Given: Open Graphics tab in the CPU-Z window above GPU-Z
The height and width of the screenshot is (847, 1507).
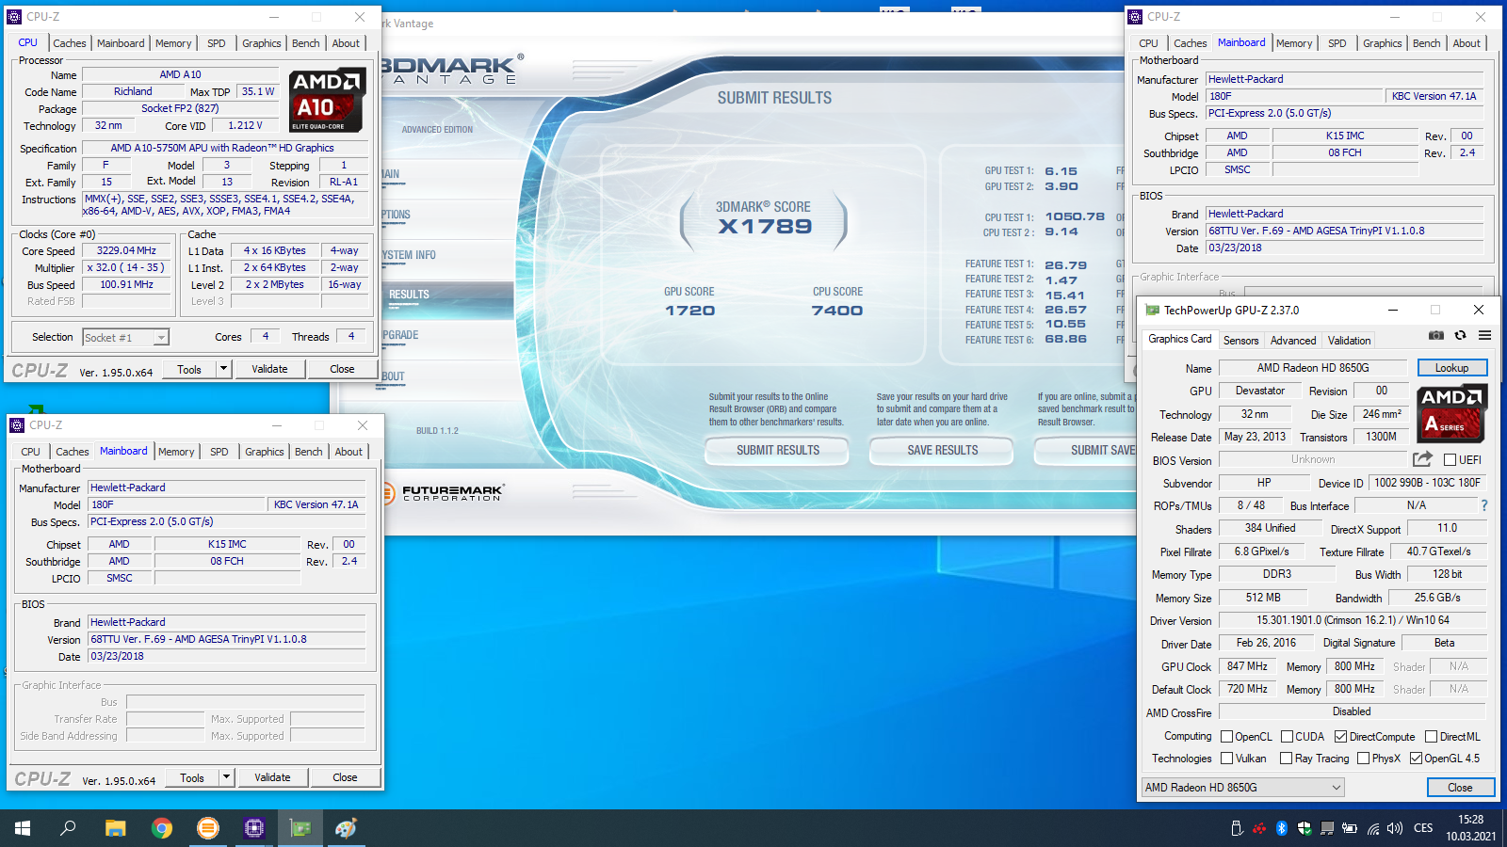Looking at the screenshot, I should (x=1383, y=43).
